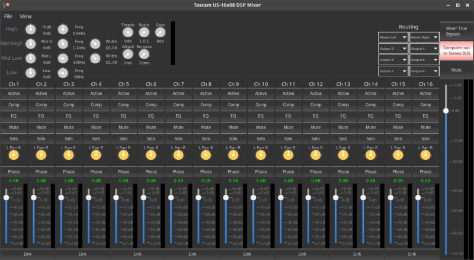Click the Low EQ gain knob
474x260 pixels.
point(31,73)
